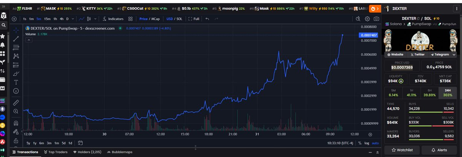Open the Fibonacci retracement tool
The width and height of the screenshot is (462, 157).
coord(16,48)
